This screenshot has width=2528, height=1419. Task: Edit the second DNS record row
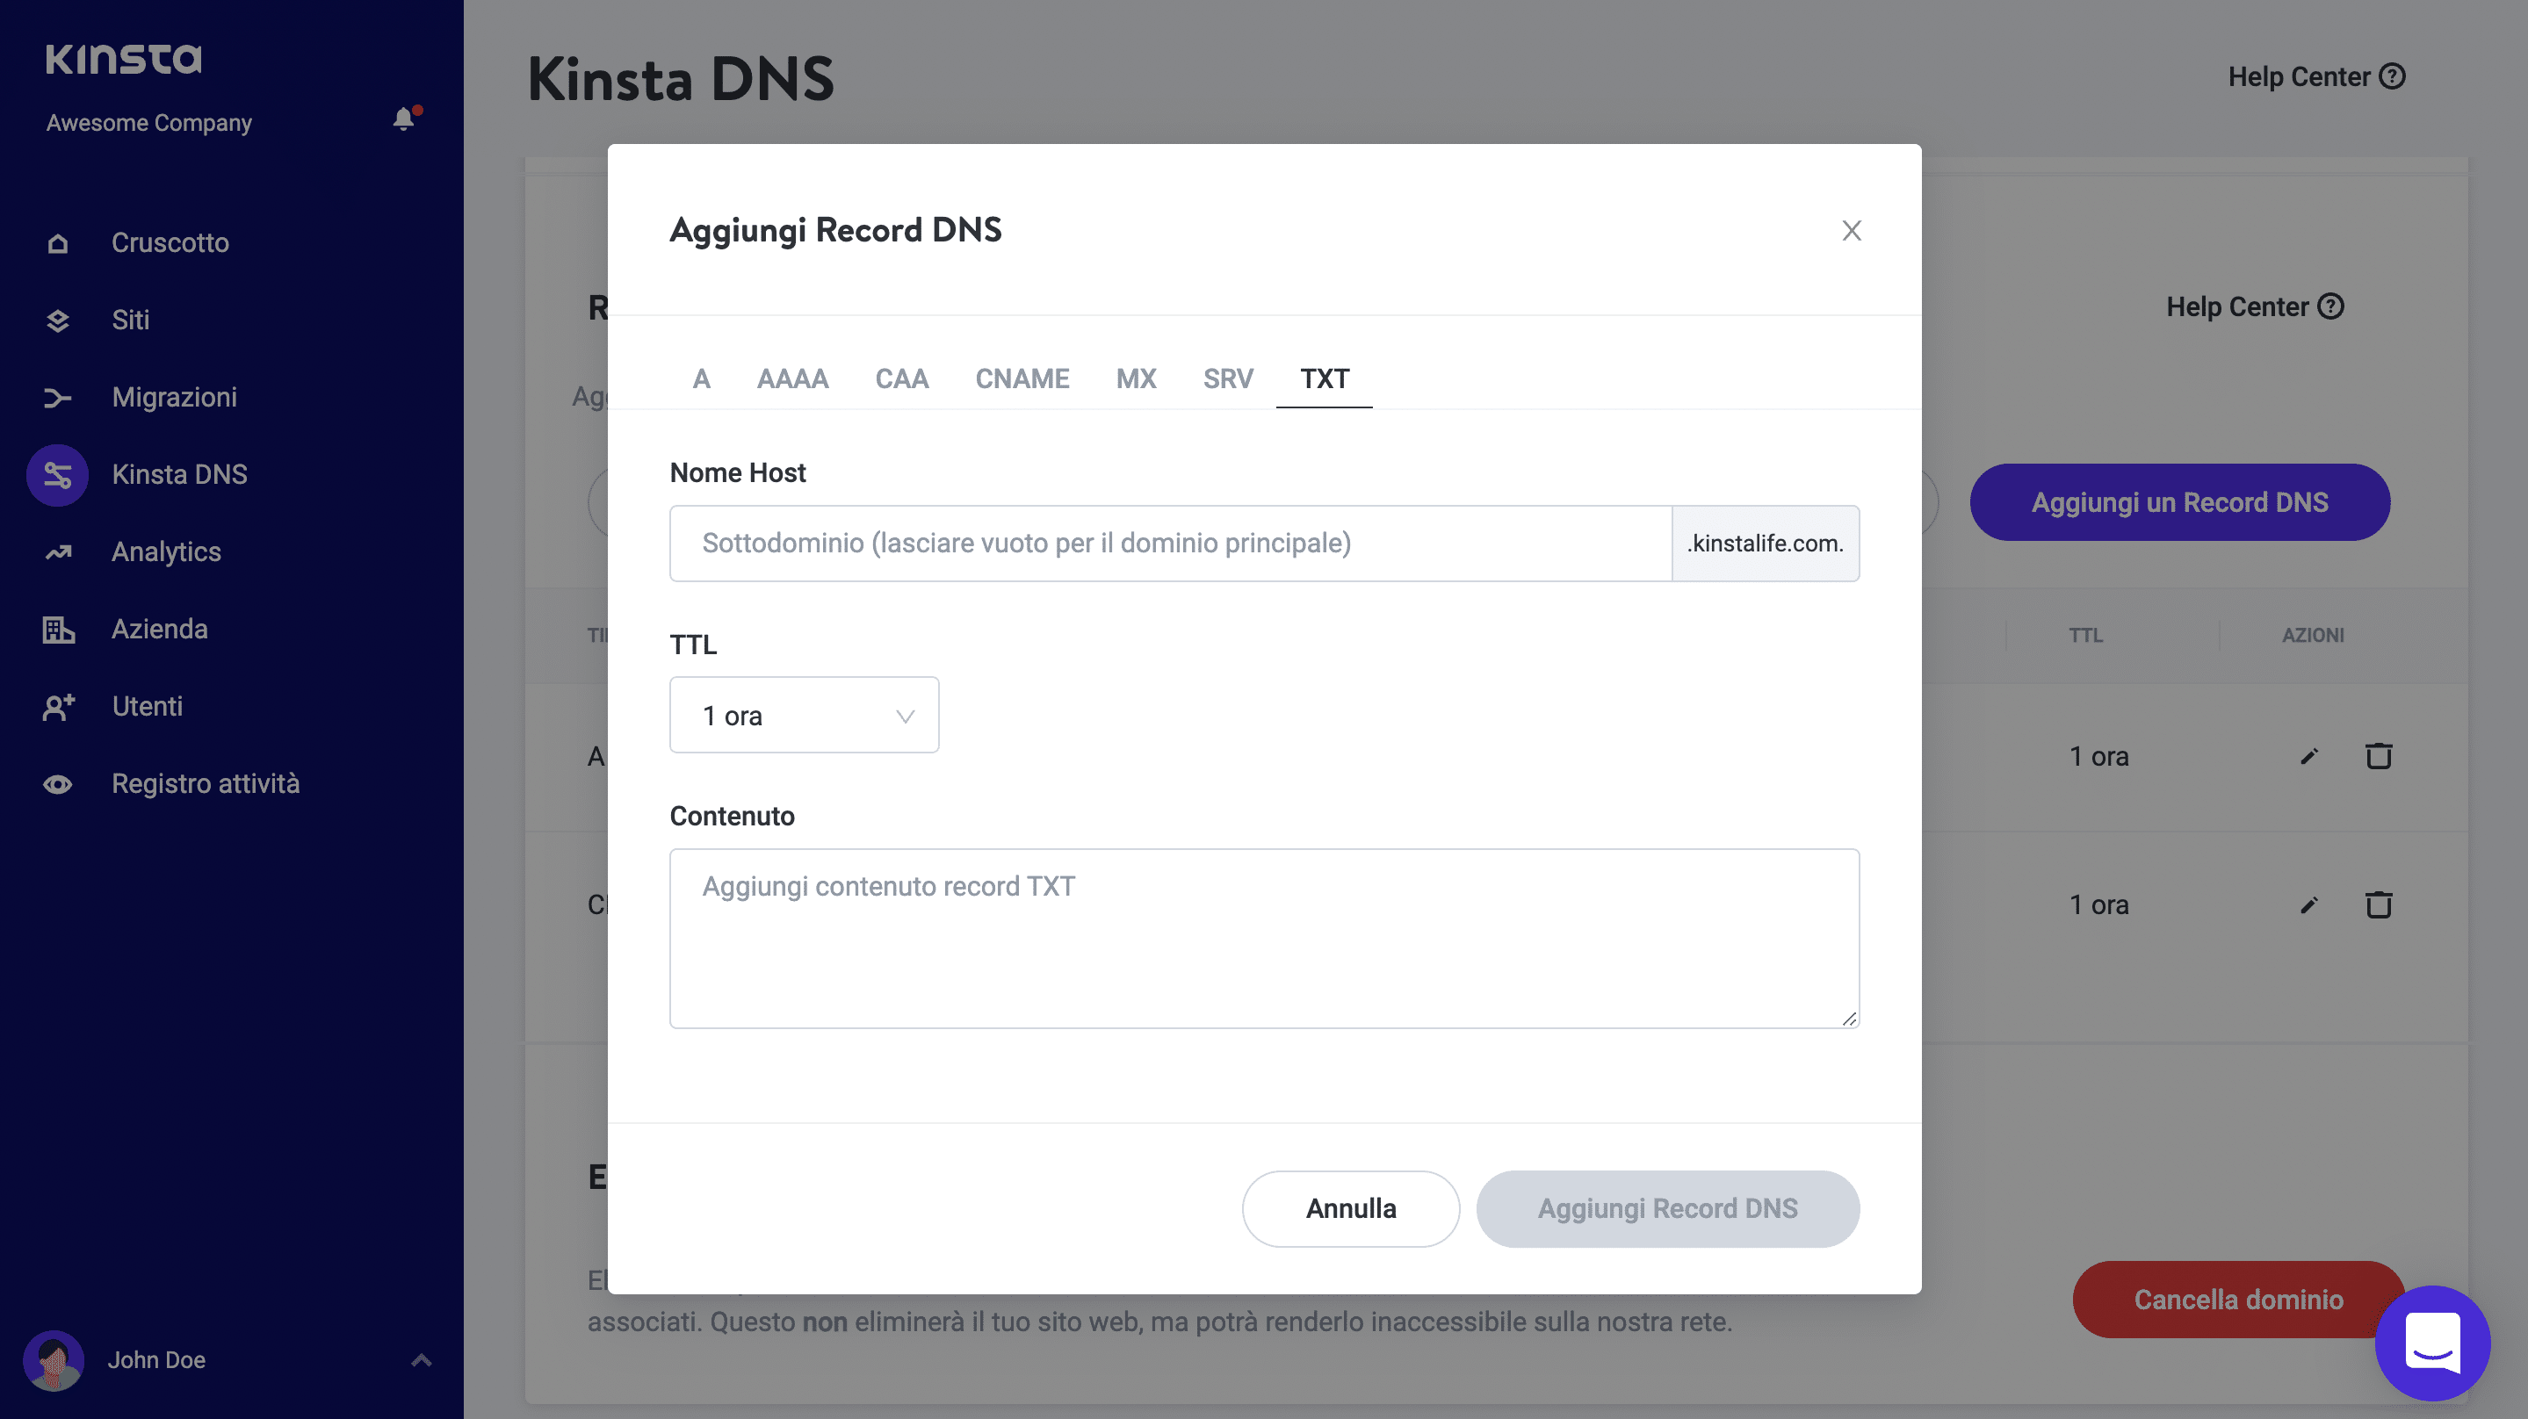(2309, 904)
